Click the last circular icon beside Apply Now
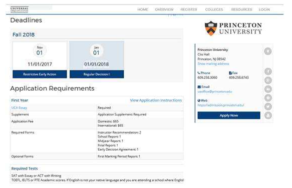Viewport: 292px width, 188px height. coord(268,115)
